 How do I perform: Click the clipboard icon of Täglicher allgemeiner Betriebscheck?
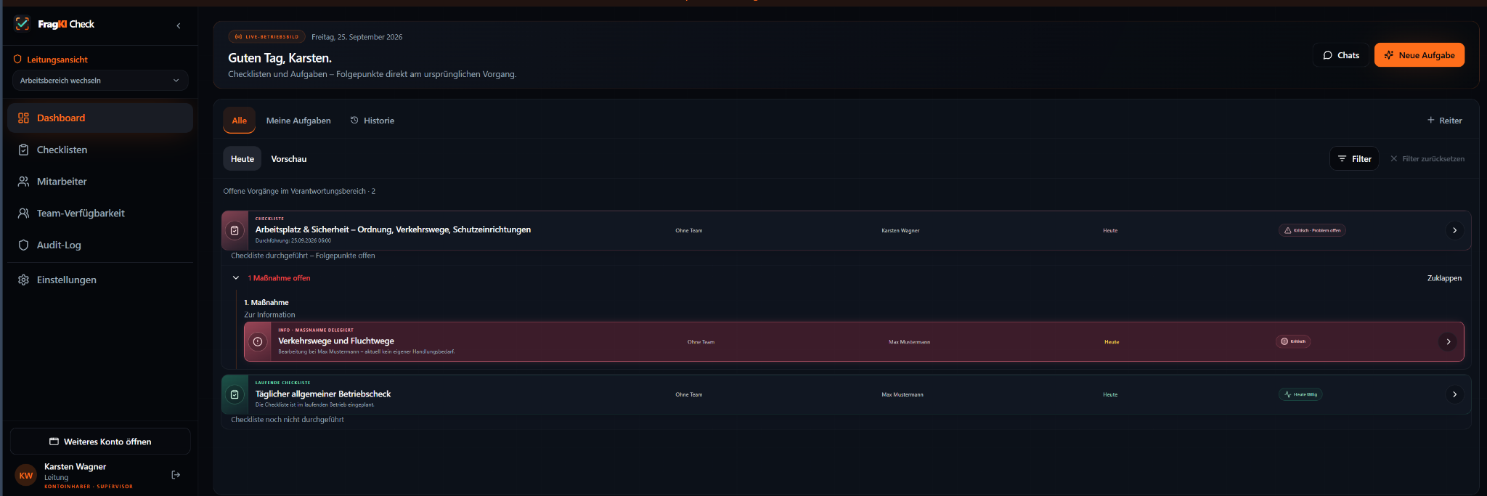(x=235, y=394)
